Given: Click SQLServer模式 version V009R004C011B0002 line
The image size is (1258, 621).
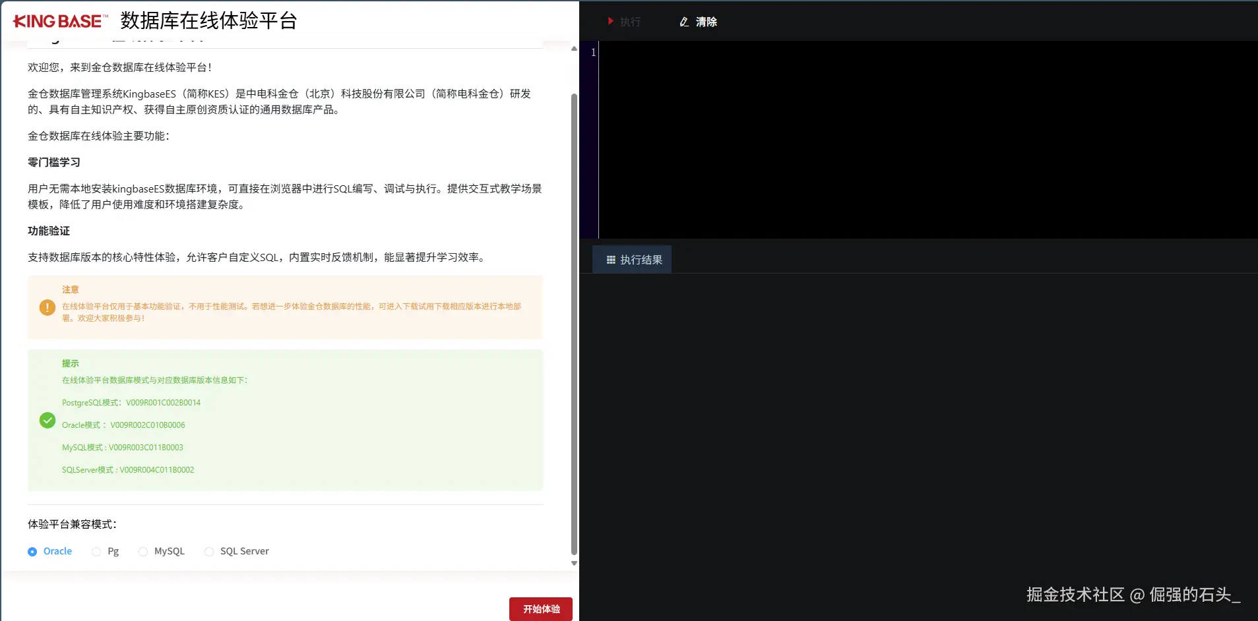Looking at the screenshot, I should pyautogui.click(x=128, y=470).
